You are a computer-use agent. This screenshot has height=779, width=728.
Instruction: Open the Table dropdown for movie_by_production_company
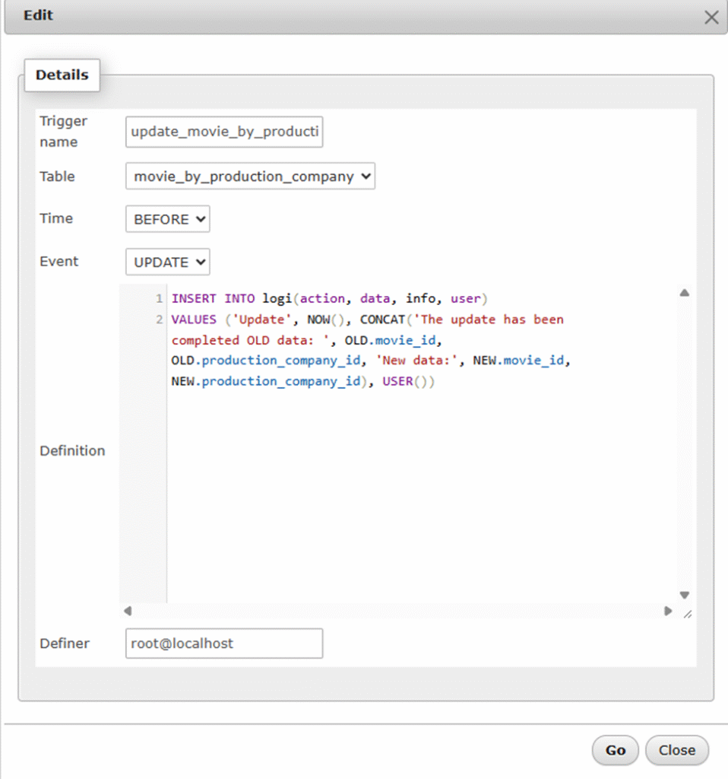tap(250, 176)
